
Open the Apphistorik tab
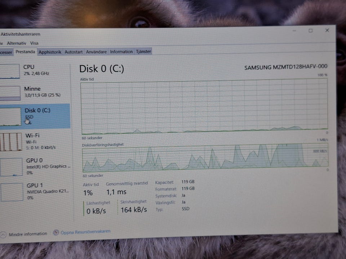pos(50,52)
